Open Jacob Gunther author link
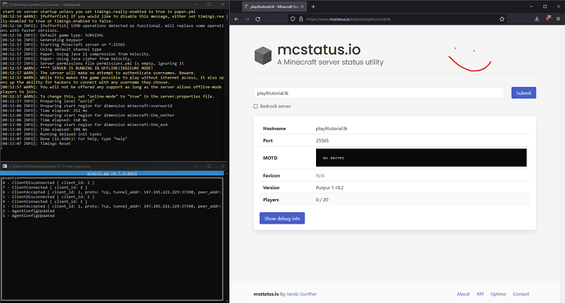This screenshot has width=565, height=303. coord(301,294)
